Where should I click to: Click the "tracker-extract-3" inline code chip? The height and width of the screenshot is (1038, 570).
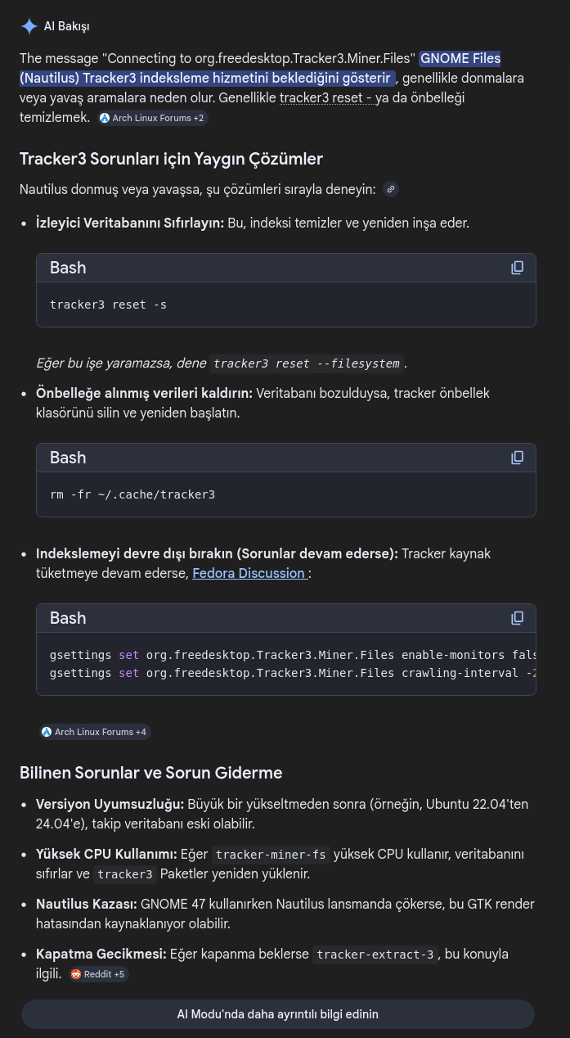375,955
